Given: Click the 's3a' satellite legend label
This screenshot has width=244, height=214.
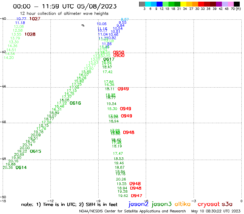Looking at the screenshot, I should coord(227,204).
